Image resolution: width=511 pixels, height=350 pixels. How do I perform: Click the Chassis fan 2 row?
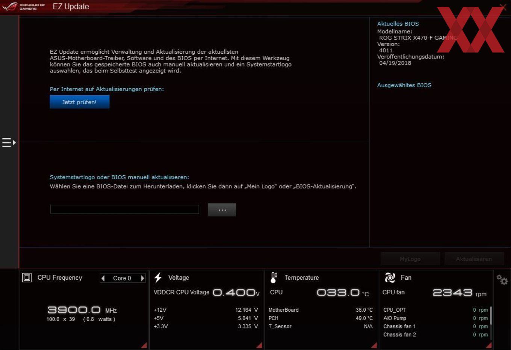435,335
